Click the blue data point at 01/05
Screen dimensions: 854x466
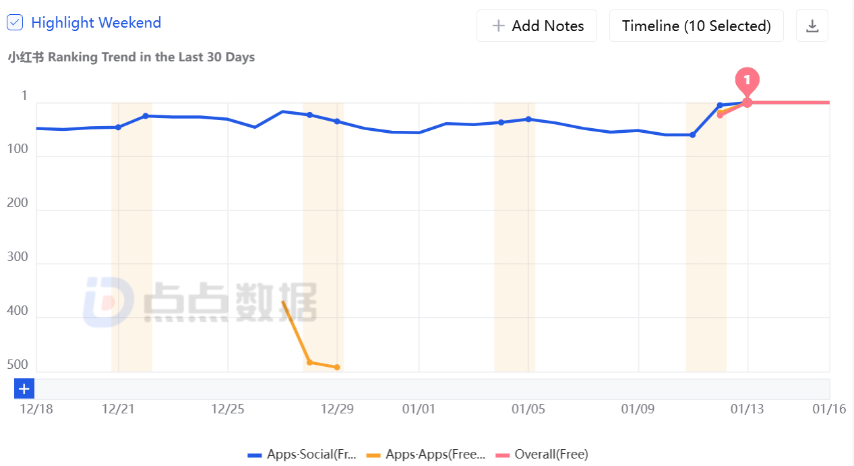tap(528, 119)
